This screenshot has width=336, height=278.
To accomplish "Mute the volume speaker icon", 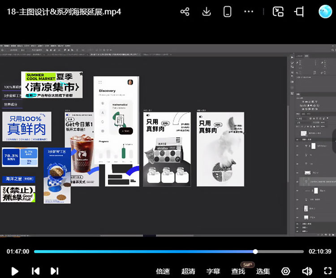I will coord(307,271).
